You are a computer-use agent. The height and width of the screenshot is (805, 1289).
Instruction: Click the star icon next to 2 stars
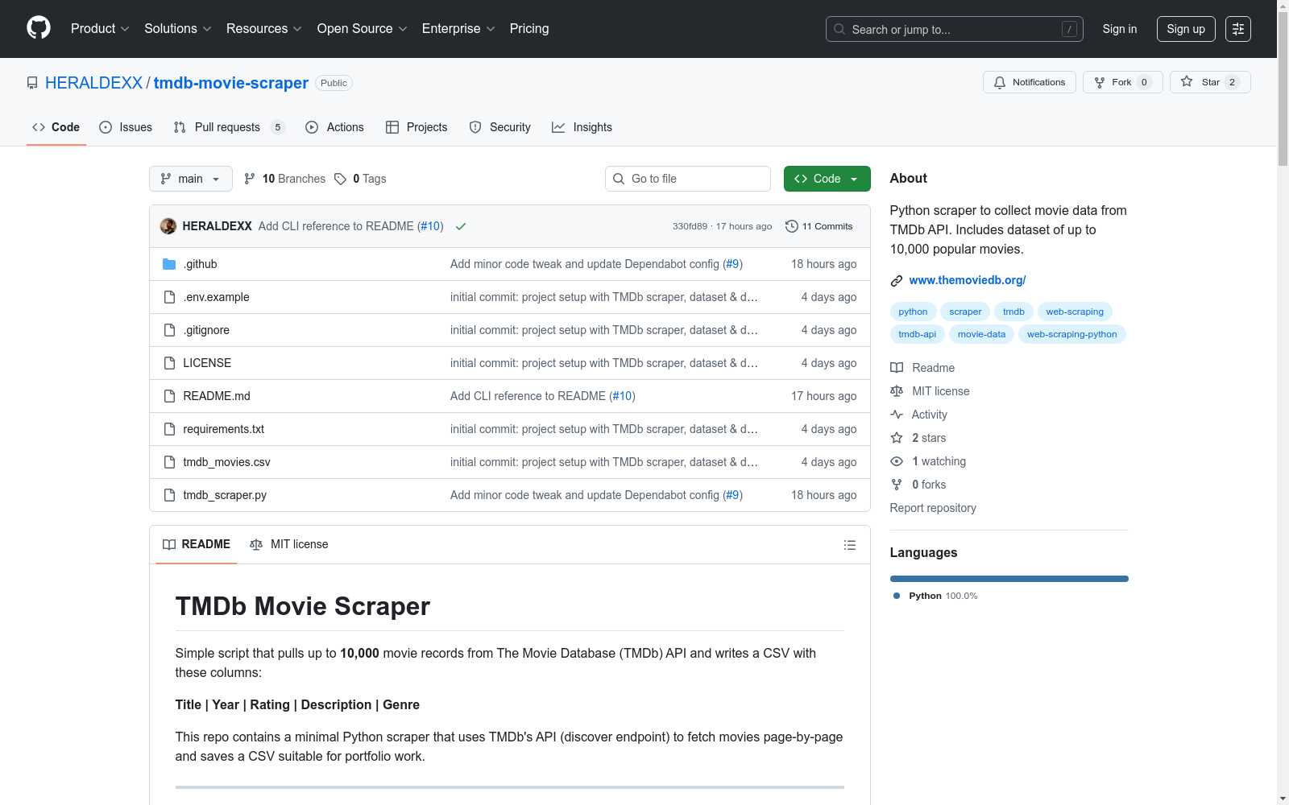click(x=897, y=438)
